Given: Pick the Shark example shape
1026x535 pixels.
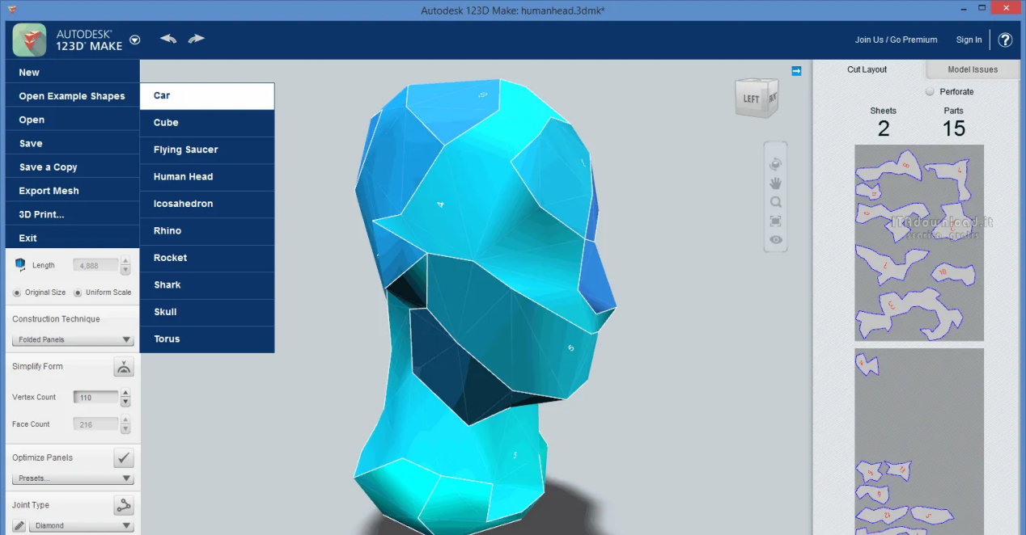Looking at the screenshot, I should (207, 285).
